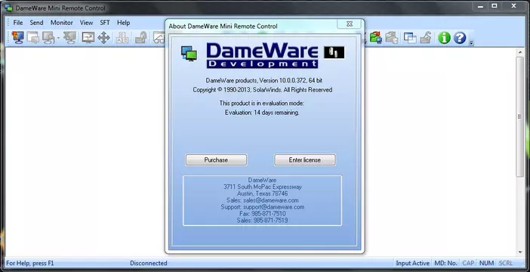
Task: Click the lock keyboard toolbar icon
Action: click(140, 38)
